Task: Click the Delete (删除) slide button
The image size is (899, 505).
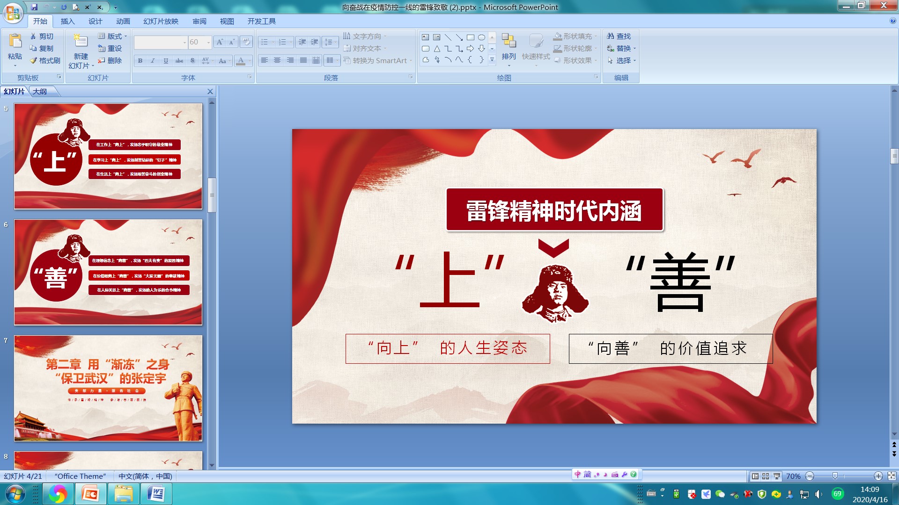Action: point(110,60)
